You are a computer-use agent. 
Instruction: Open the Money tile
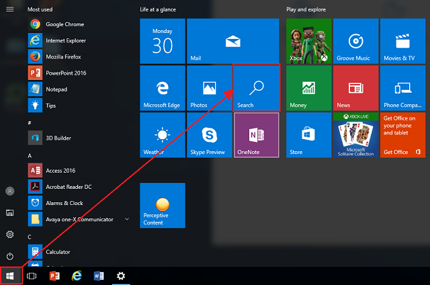point(309,88)
